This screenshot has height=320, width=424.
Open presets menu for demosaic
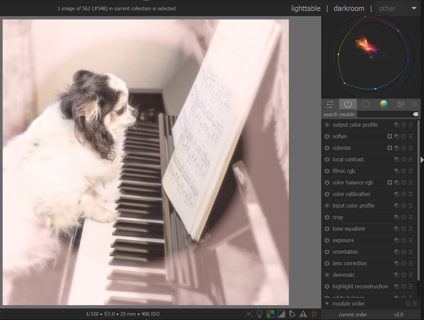pyautogui.click(x=411, y=275)
